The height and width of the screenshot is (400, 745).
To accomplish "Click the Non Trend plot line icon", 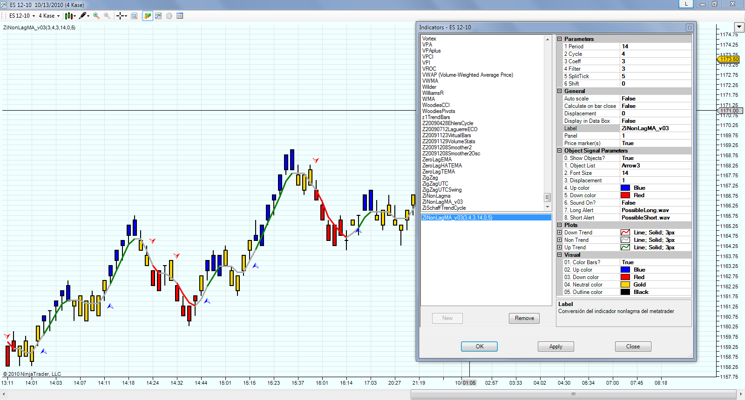I will (625, 240).
